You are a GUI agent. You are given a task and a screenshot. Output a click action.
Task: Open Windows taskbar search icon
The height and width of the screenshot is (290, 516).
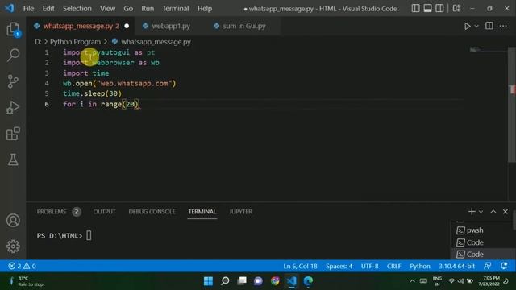[225, 281]
